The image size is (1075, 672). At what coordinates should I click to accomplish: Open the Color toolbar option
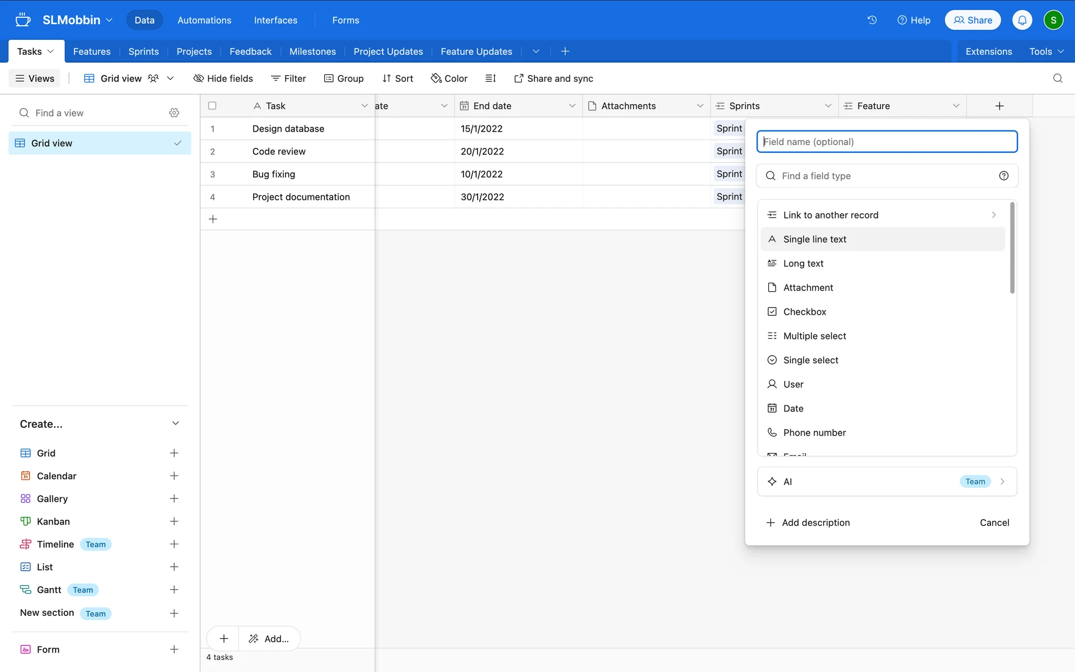(x=449, y=78)
